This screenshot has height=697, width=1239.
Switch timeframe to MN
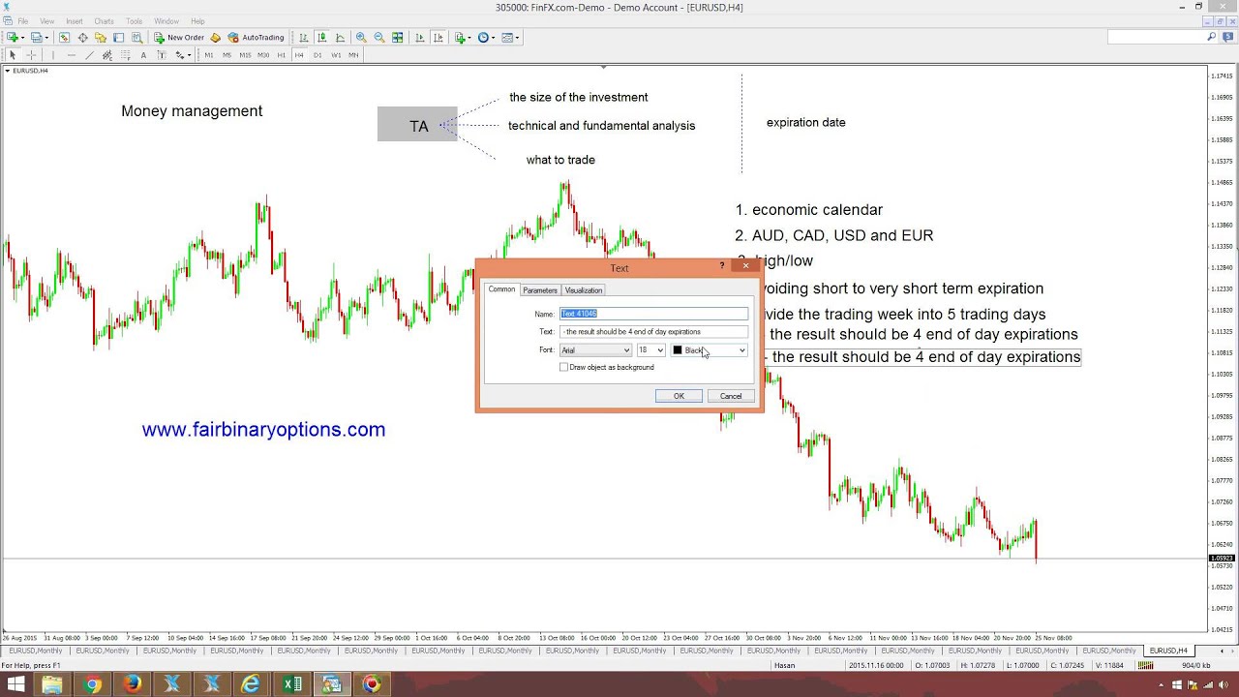point(353,55)
